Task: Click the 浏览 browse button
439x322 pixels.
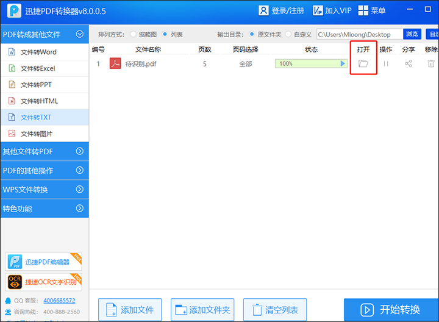Action: click(412, 34)
